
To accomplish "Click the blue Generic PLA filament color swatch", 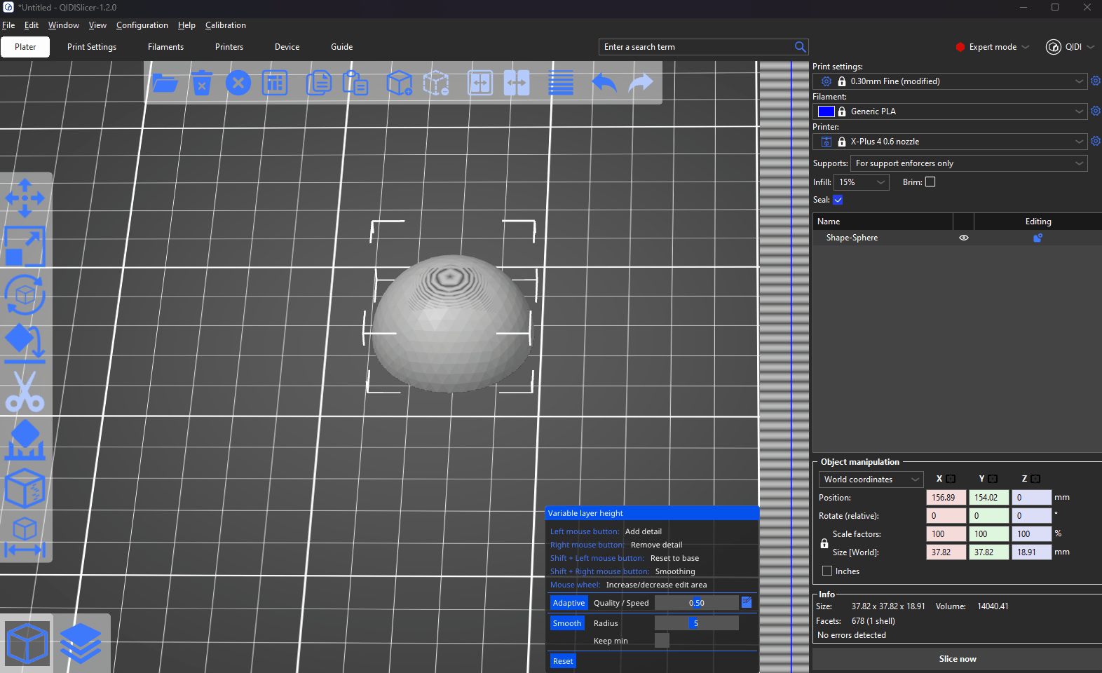I will click(826, 111).
